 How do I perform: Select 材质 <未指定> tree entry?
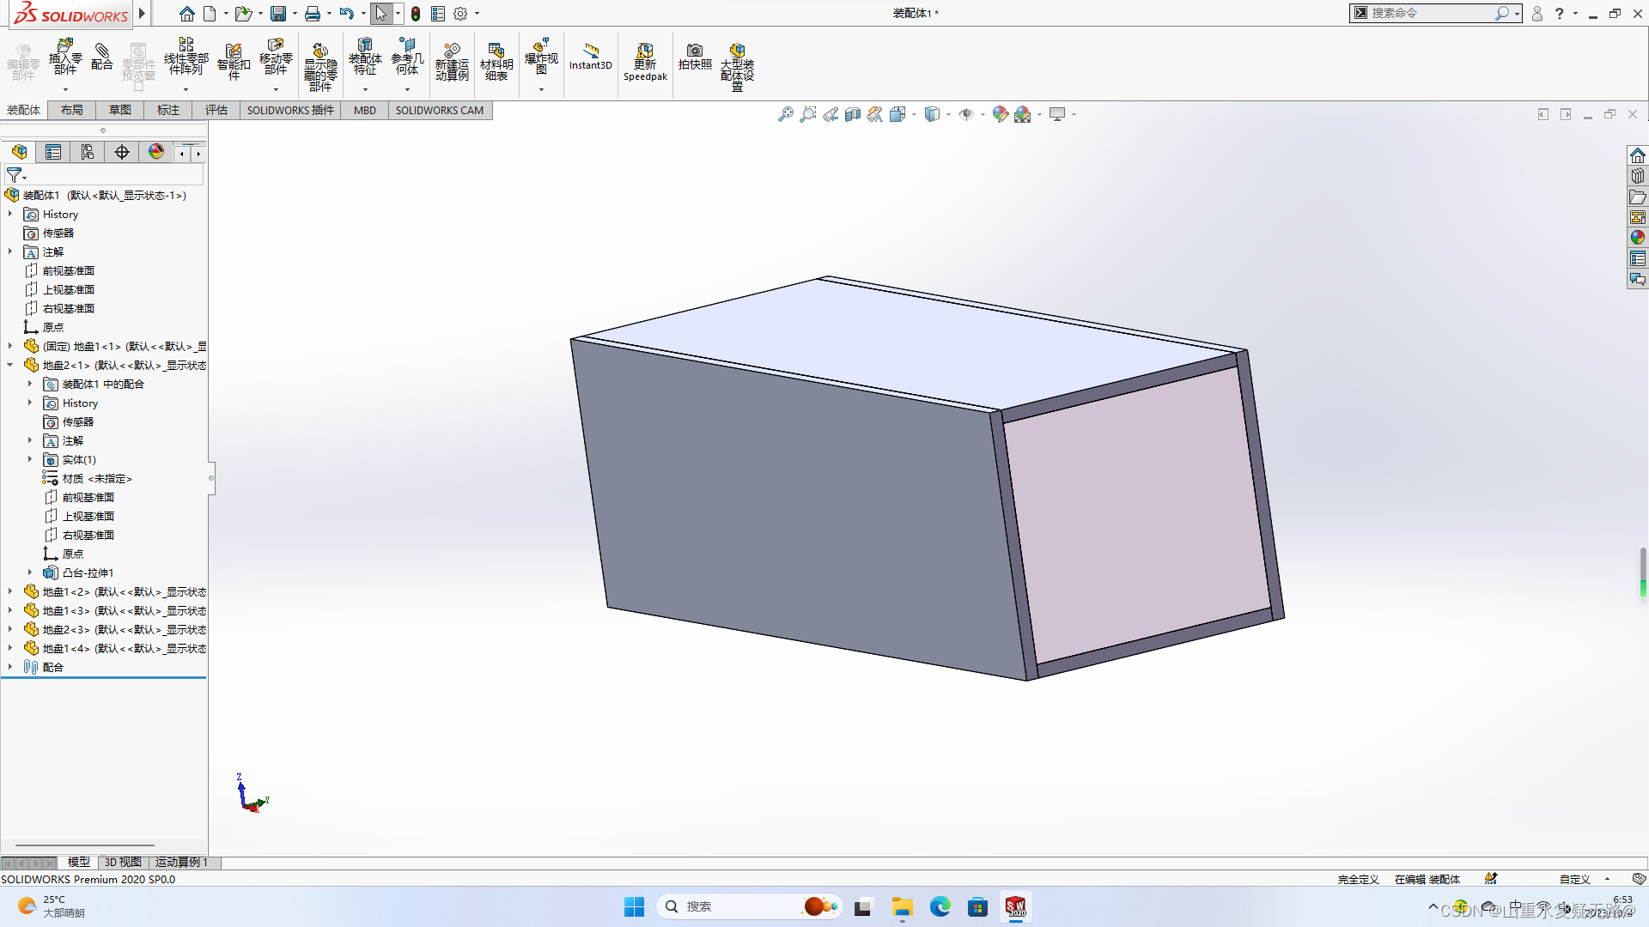coord(96,478)
